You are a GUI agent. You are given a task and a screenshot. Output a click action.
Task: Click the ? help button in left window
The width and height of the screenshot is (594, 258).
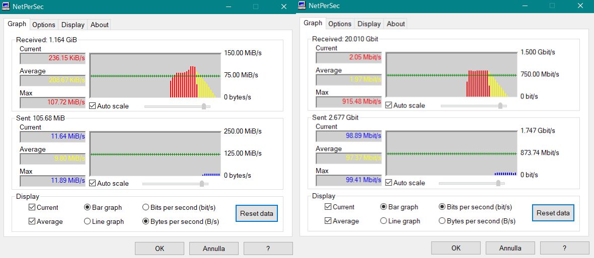click(x=268, y=248)
